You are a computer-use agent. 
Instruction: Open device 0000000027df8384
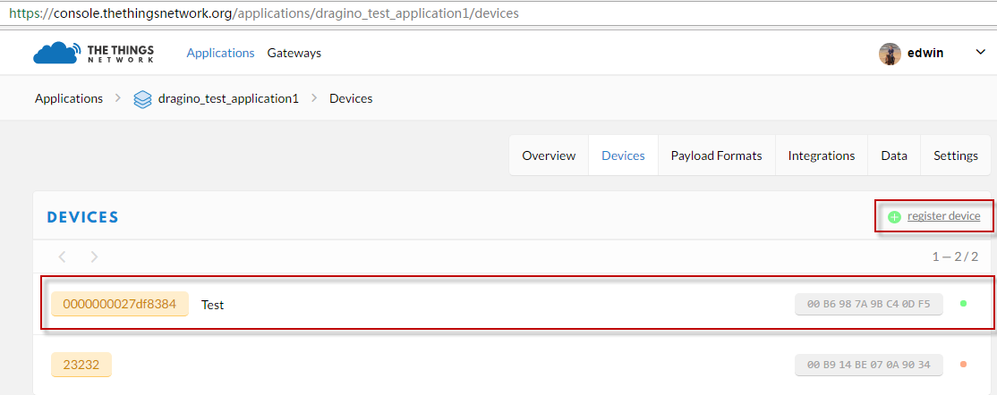(120, 304)
